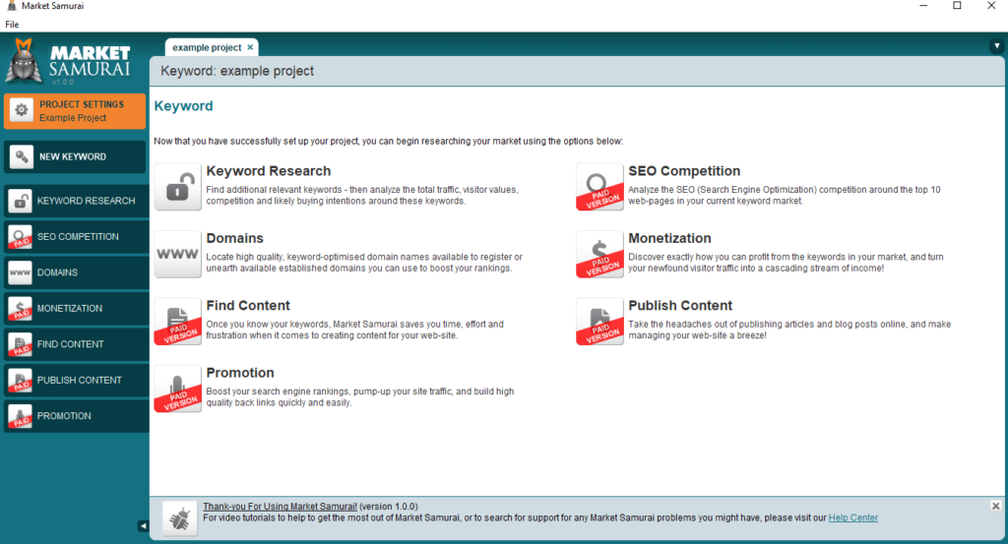This screenshot has height=544, width=1008.
Task: Click the SEO Competition heading
Action: [x=684, y=171]
